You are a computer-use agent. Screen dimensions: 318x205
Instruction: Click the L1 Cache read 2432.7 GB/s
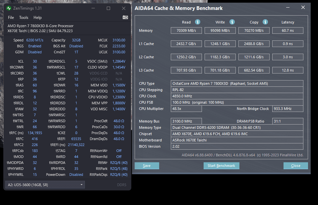186,44
